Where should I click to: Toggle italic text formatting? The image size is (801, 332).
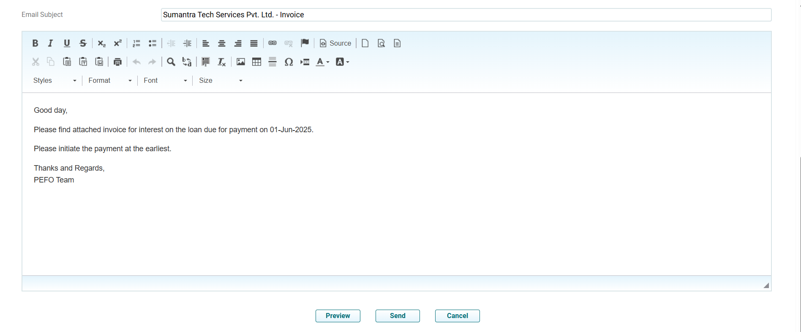[x=51, y=43]
